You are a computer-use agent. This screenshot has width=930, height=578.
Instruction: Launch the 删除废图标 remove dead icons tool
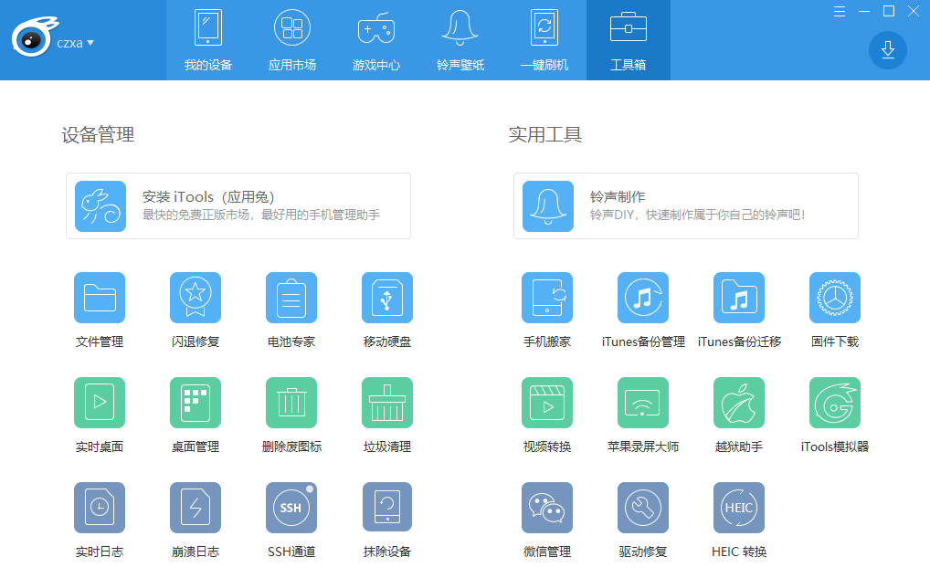tap(291, 403)
